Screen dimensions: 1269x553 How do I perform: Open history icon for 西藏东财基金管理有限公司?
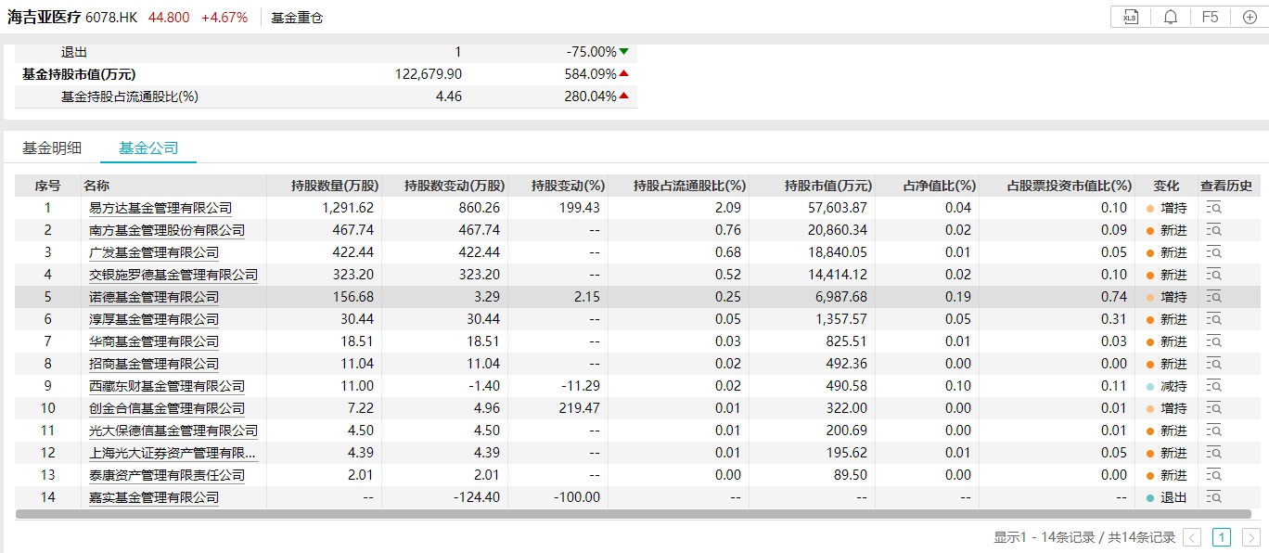1214,386
